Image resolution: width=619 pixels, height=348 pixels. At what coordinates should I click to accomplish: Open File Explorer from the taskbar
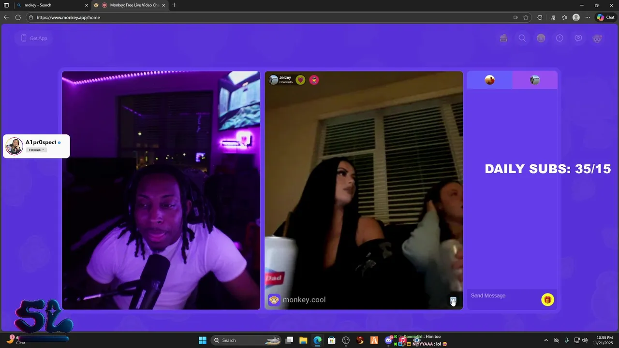[x=303, y=340]
